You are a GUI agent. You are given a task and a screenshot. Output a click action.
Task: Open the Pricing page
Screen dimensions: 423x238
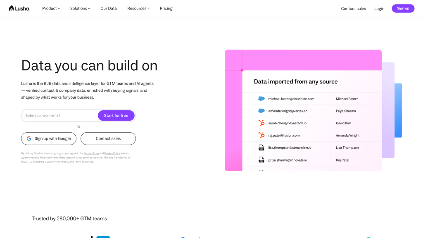(166, 8)
